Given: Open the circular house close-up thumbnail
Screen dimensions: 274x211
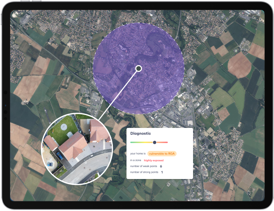Looking at the screenshot, I should point(77,149).
